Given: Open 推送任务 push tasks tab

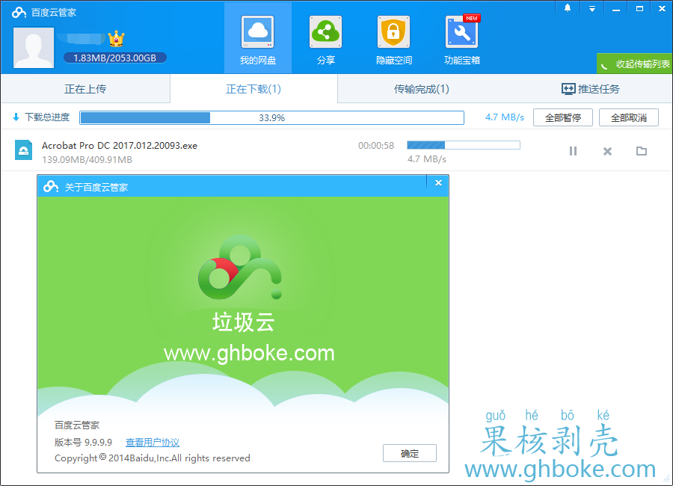Looking at the screenshot, I should 590,89.
